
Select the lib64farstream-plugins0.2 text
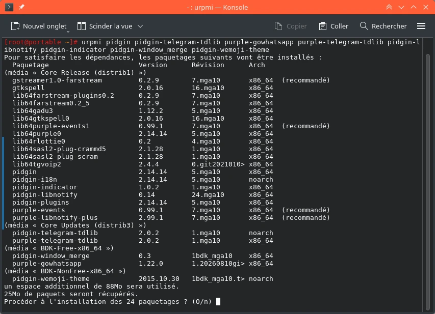[x=63, y=96]
